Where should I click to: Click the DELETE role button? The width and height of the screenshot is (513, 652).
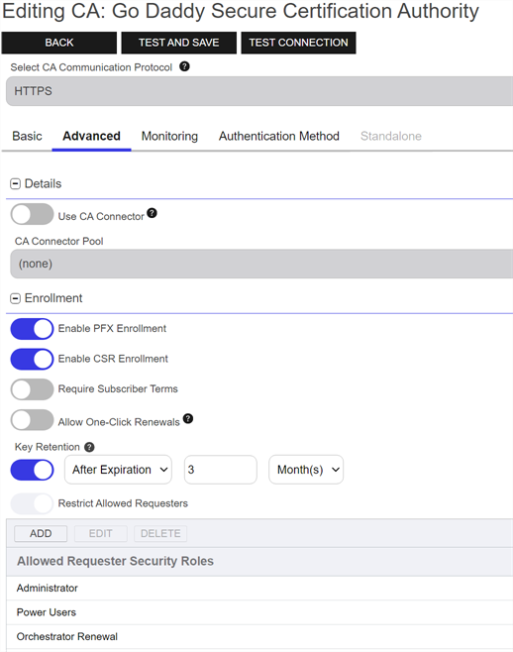(x=160, y=533)
